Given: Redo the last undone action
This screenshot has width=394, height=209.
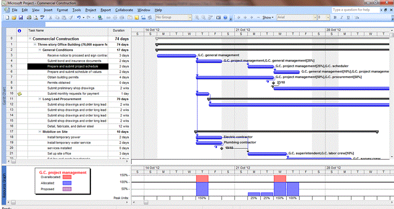Looking at the screenshot, I should pos(89,17).
